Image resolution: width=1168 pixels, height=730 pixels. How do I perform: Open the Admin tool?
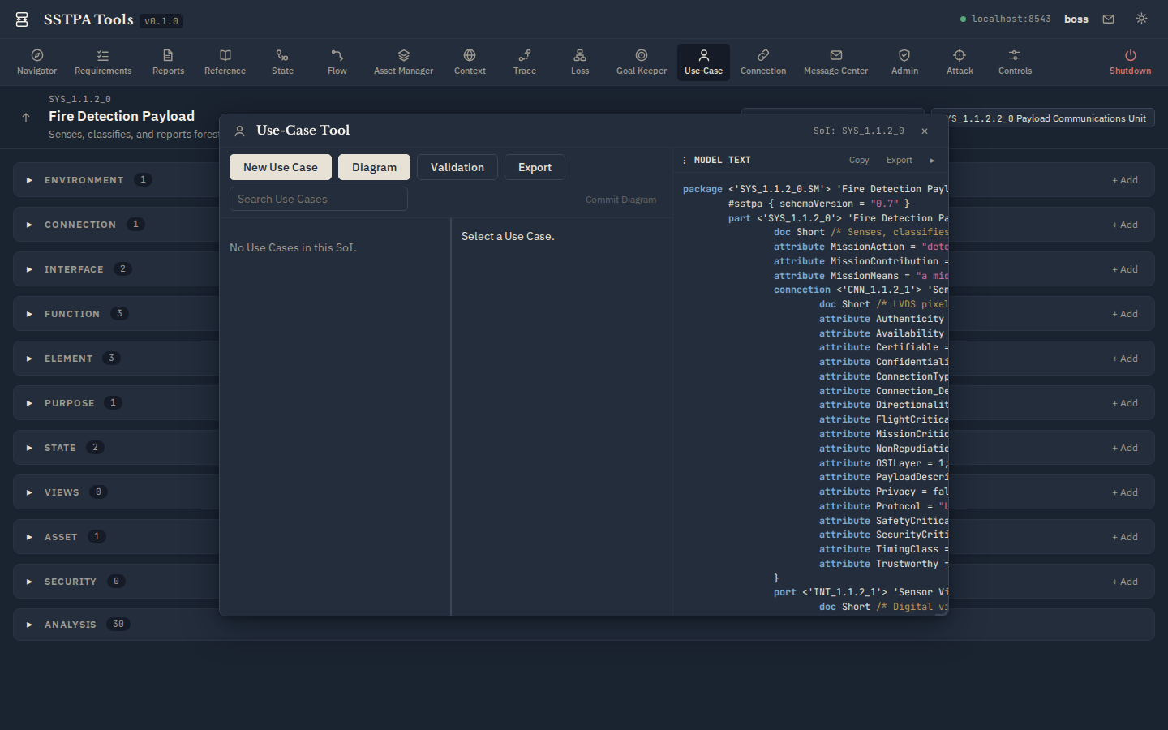pyautogui.click(x=904, y=62)
